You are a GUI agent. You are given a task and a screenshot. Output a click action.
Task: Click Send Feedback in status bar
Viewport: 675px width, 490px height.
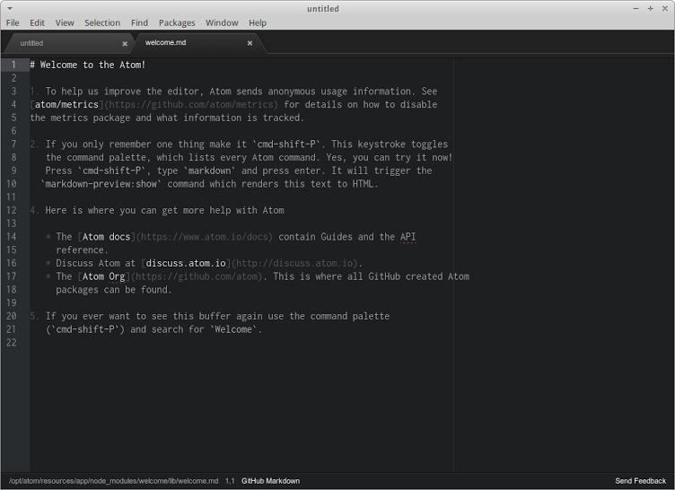(x=640, y=481)
